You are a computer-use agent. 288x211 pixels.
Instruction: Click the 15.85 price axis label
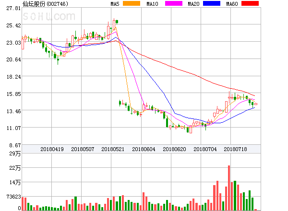click(13, 94)
